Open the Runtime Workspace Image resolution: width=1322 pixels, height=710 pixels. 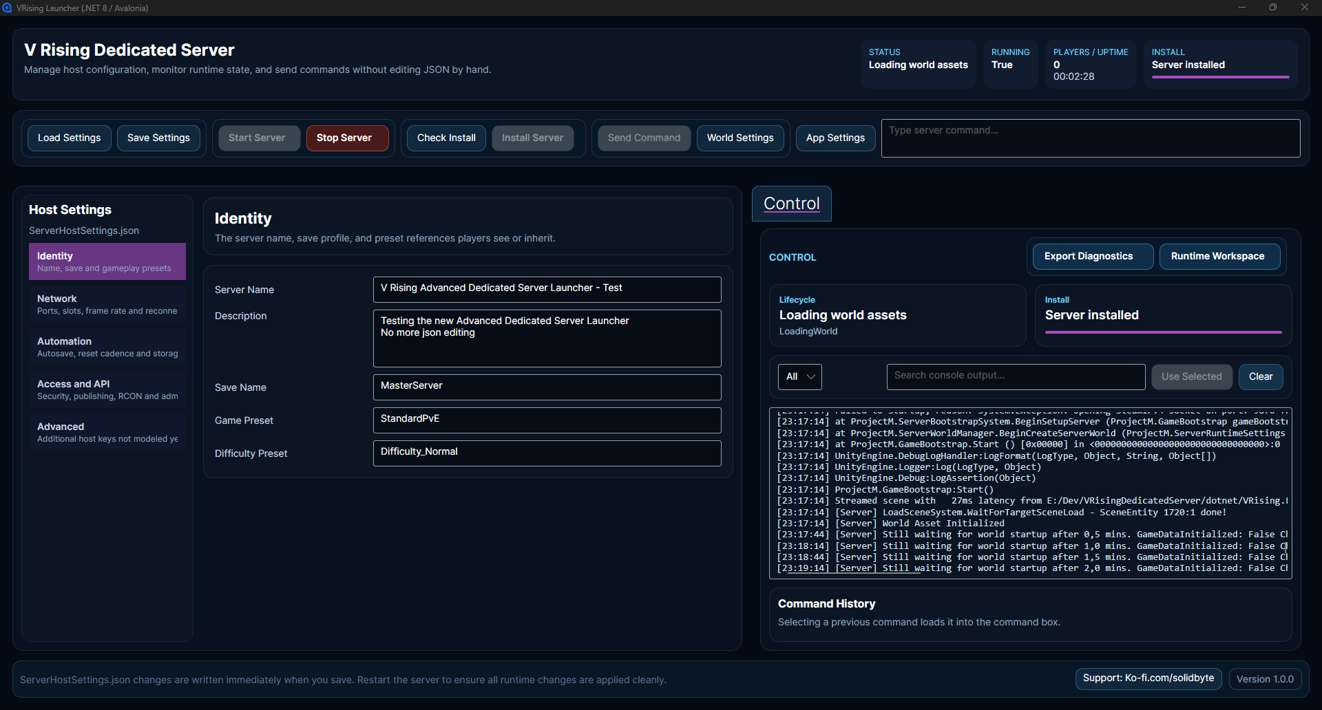tap(1219, 256)
